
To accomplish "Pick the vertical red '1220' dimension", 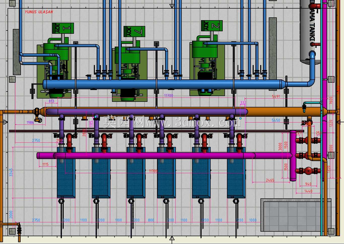I will [331, 123].
